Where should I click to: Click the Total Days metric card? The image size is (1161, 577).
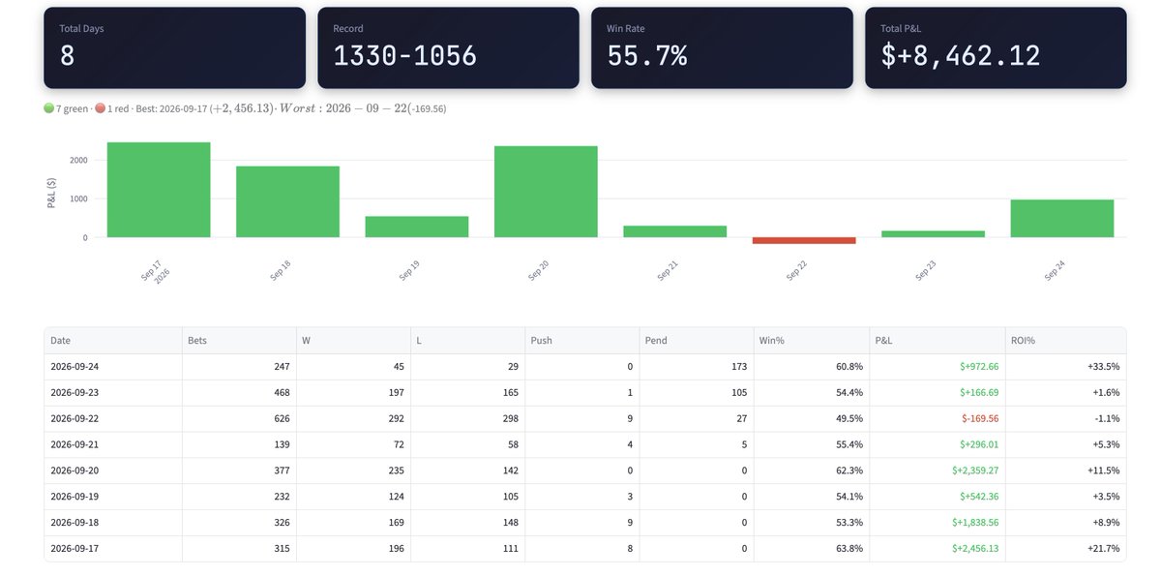pyautogui.click(x=174, y=48)
